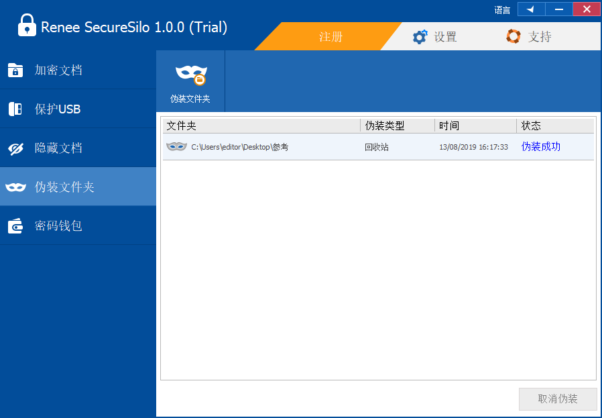The height and width of the screenshot is (418, 602).
Task: Open the 密码钱包 section
Action: (78, 225)
